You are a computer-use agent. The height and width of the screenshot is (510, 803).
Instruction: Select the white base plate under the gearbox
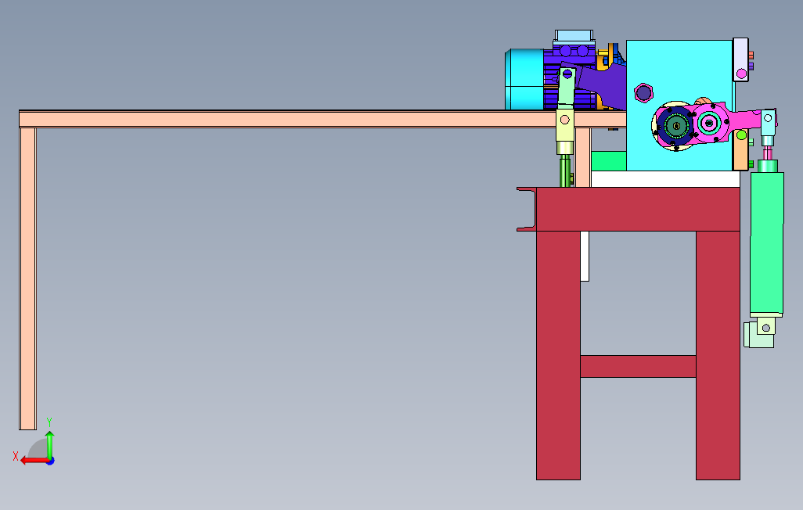[665, 179]
